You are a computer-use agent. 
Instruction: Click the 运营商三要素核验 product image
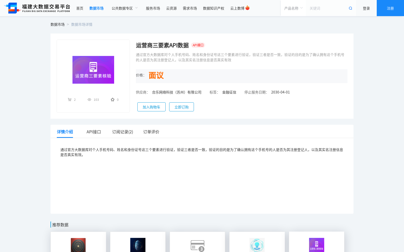pos(93,70)
